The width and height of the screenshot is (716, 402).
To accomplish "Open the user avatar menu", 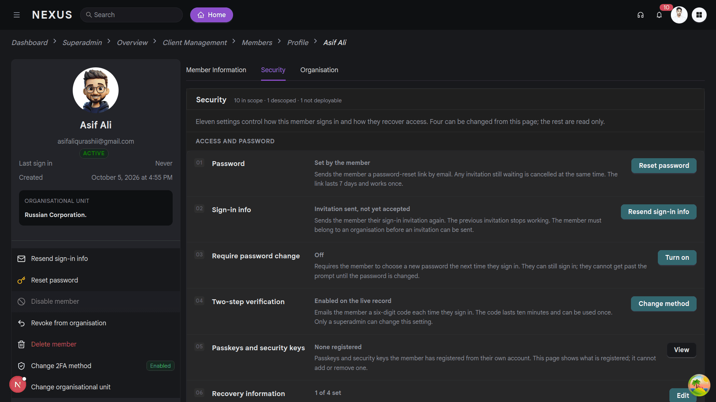I will (679, 15).
